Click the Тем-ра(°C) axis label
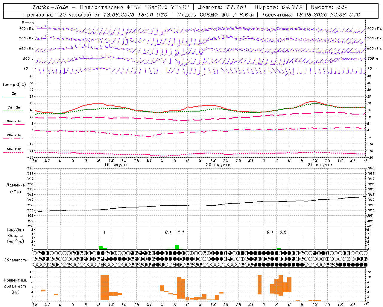 point(14,85)
